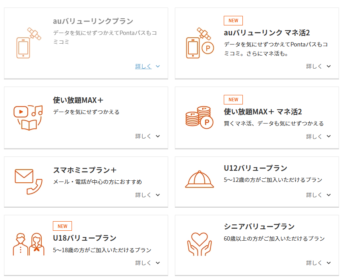Expand 詳しく for U12バリュープラン
Image resolution: width=343 pixels, height=278 pixels.
318,195
